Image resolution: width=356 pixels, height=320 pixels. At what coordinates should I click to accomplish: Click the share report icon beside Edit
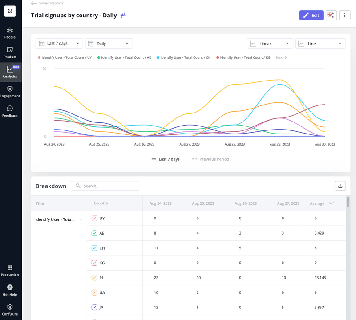click(331, 15)
